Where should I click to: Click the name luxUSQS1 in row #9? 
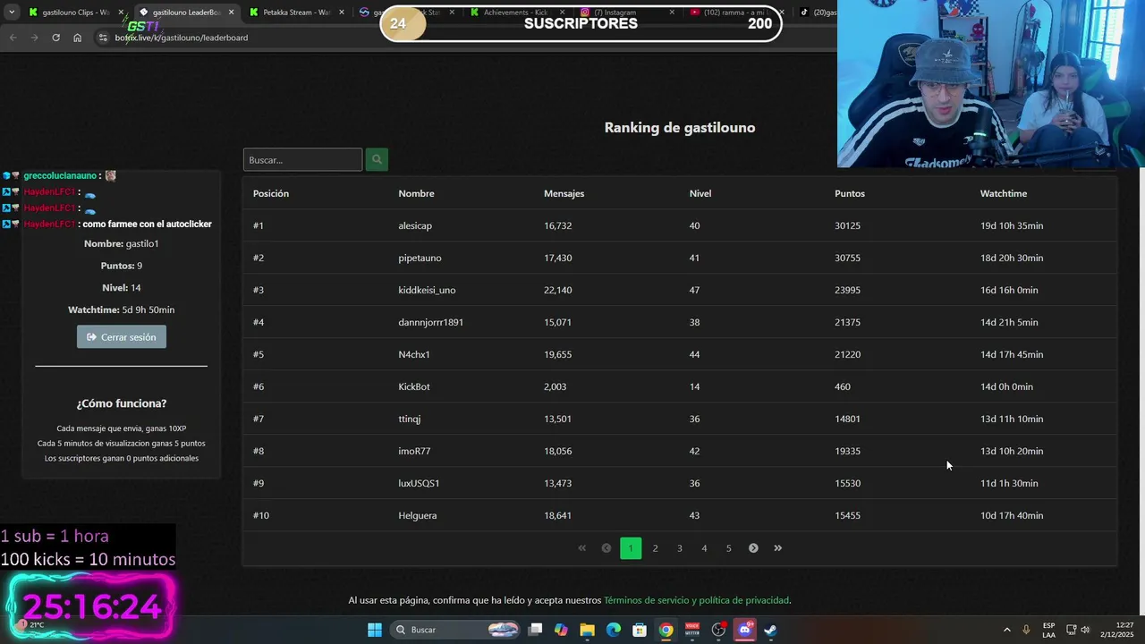(419, 483)
